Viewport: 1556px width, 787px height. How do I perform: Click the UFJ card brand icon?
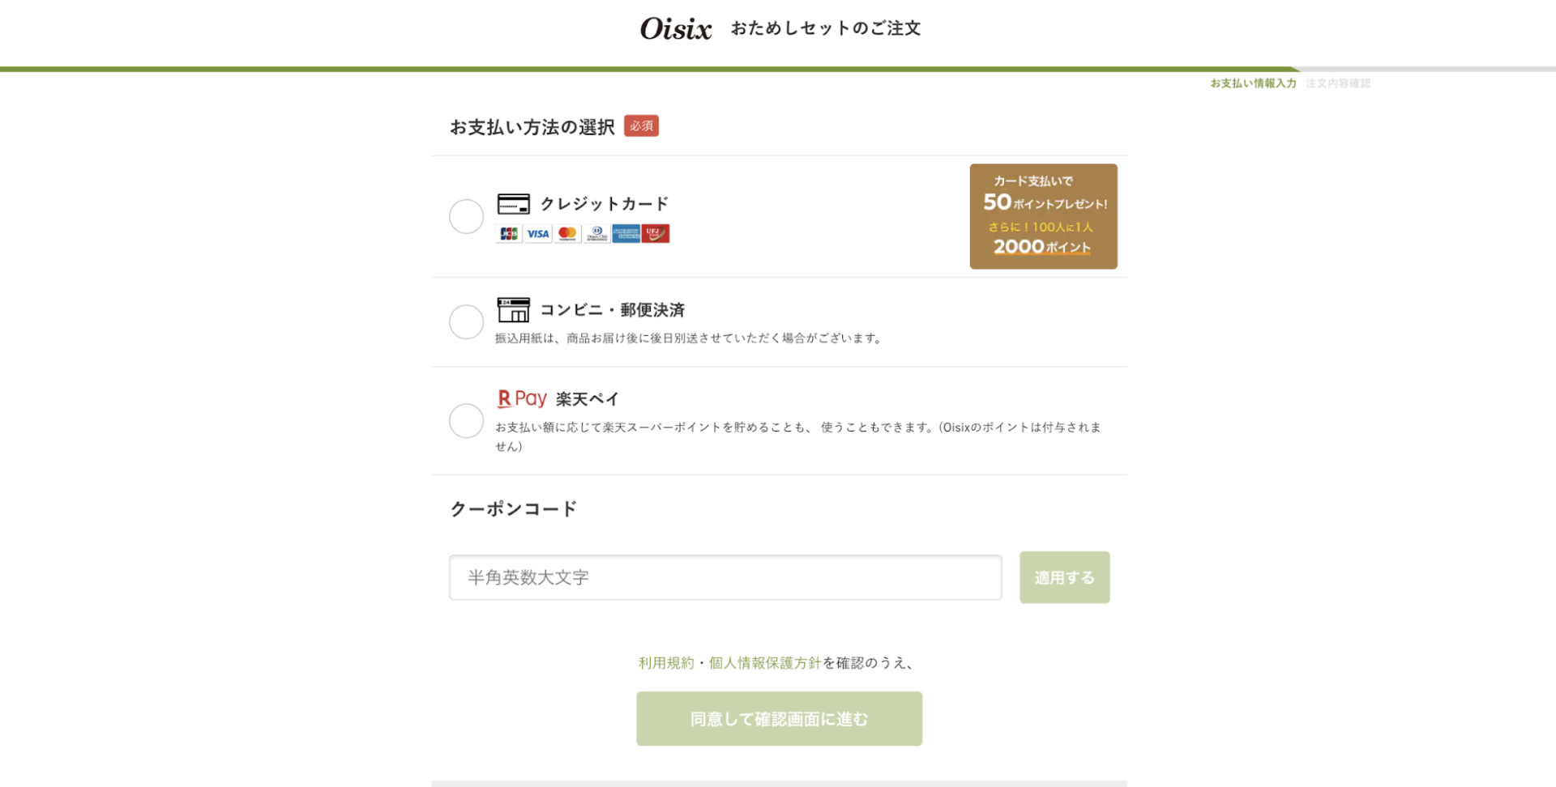pos(656,233)
